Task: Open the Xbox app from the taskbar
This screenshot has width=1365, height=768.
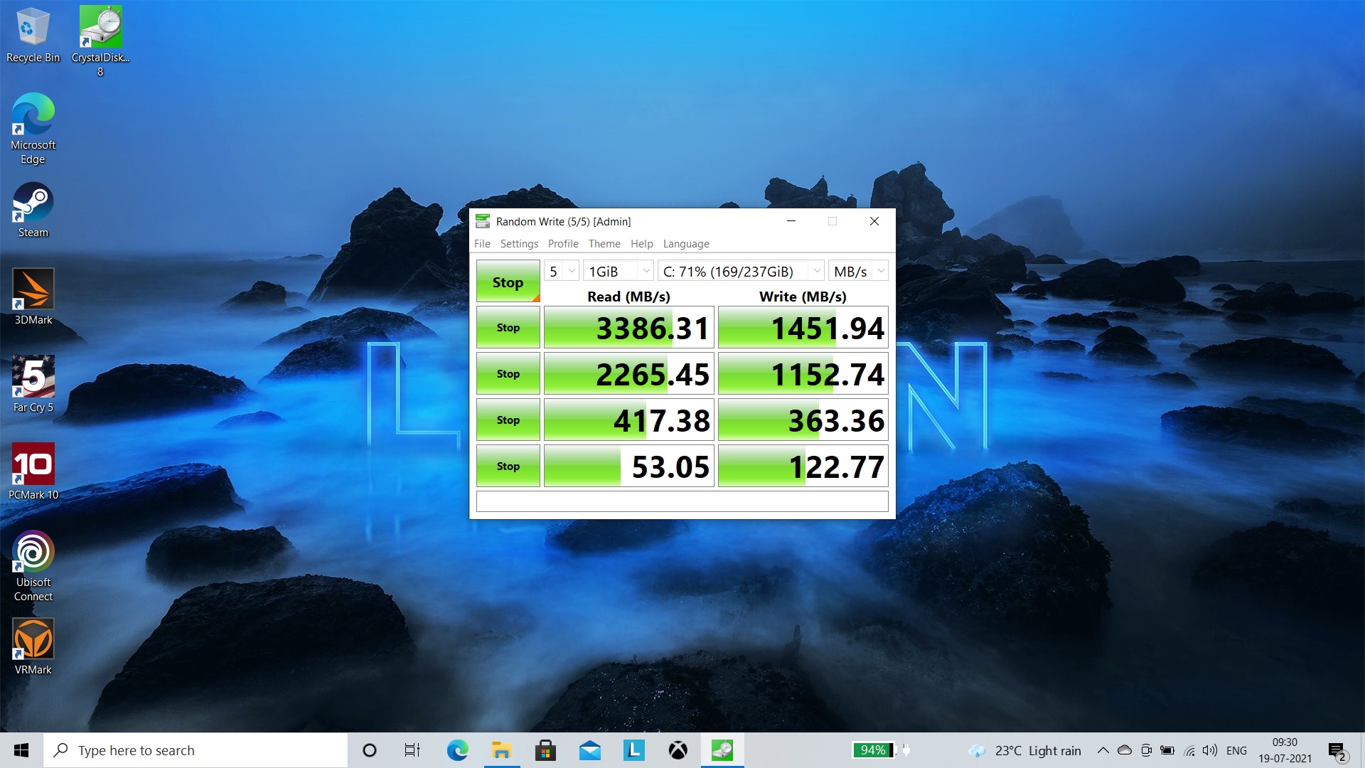Action: [x=678, y=750]
